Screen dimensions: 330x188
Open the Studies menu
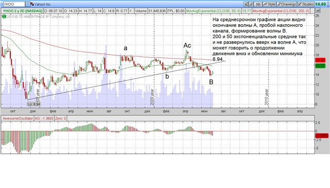[x=306, y=4]
